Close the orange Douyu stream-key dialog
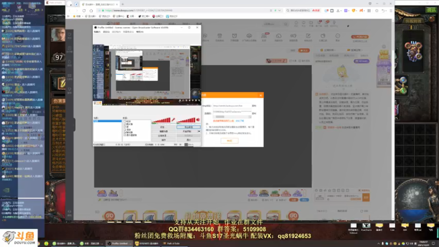439x247 pixels. click(x=261, y=96)
